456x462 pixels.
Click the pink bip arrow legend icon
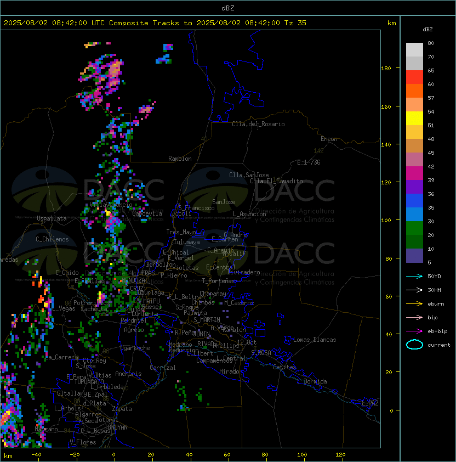(x=414, y=317)
